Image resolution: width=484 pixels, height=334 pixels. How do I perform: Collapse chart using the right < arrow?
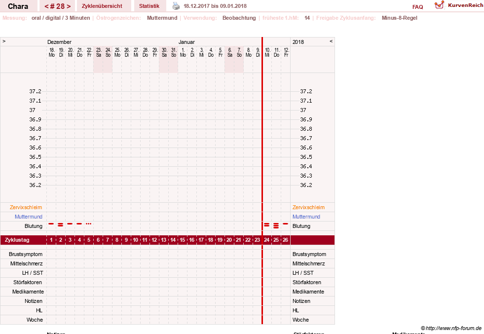click(x=331, y=41)
